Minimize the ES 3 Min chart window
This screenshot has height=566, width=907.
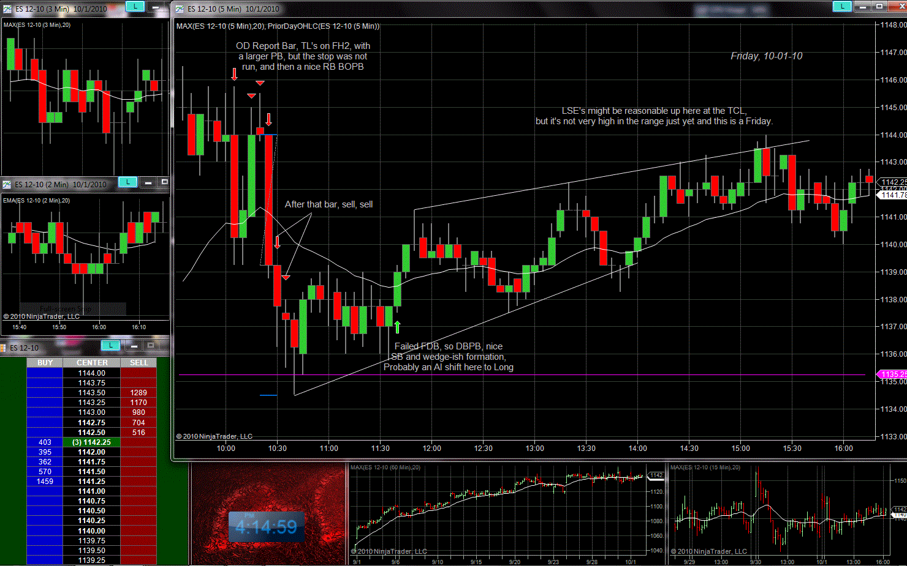(x=156, y=7)
